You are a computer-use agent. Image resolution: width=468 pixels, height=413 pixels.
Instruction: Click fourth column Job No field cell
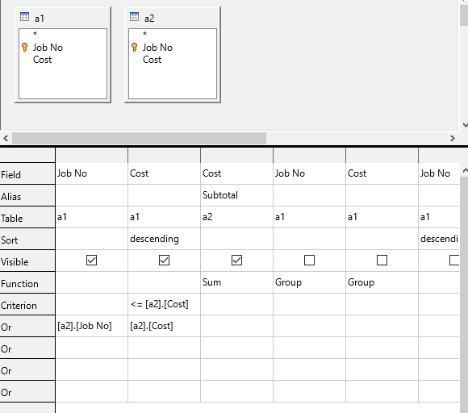click(x=309, y=173)
